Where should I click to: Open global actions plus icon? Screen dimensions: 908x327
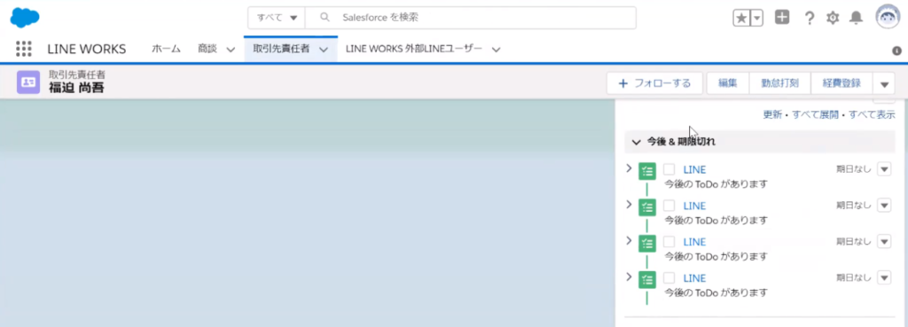[x=782, y=18]
